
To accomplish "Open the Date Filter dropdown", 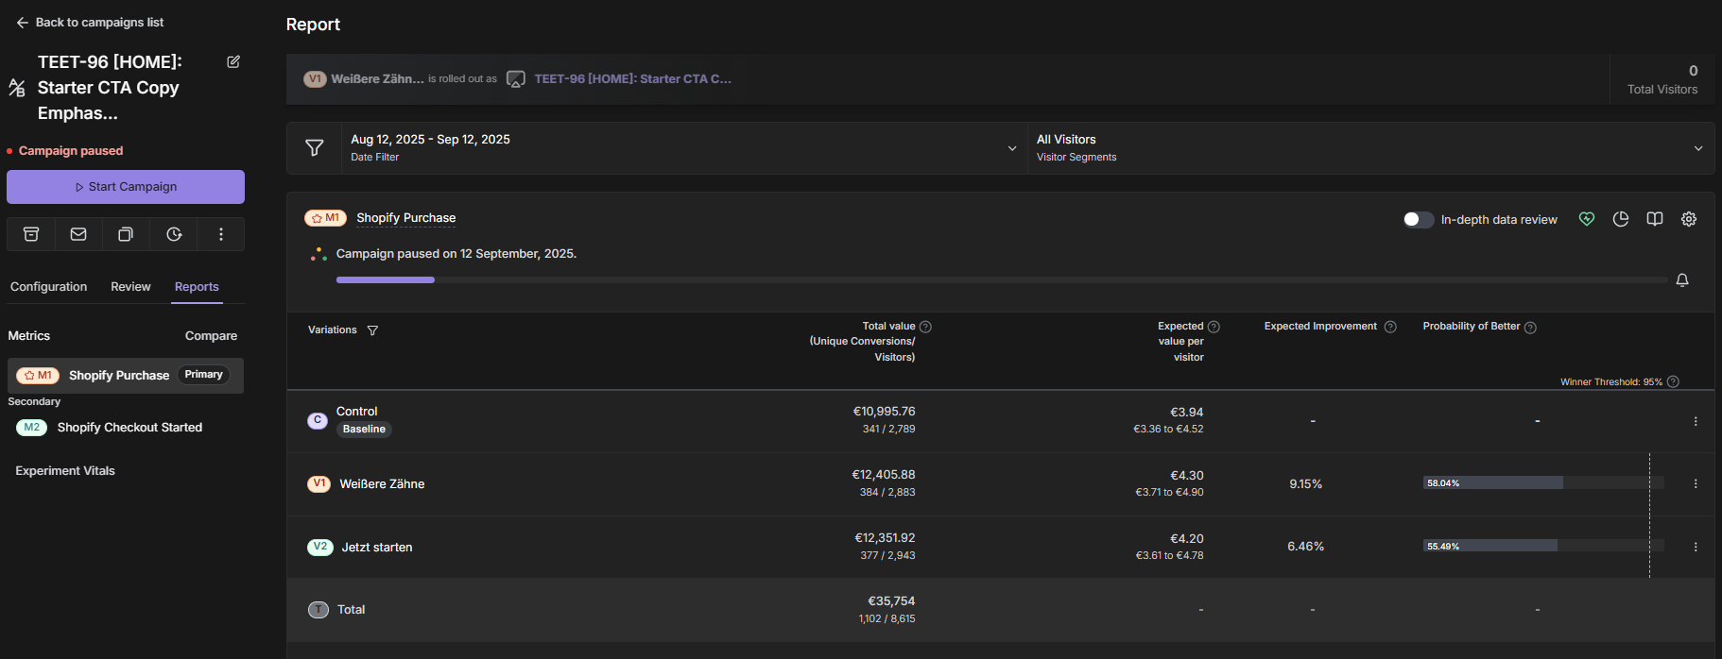I will coord(683,148).
